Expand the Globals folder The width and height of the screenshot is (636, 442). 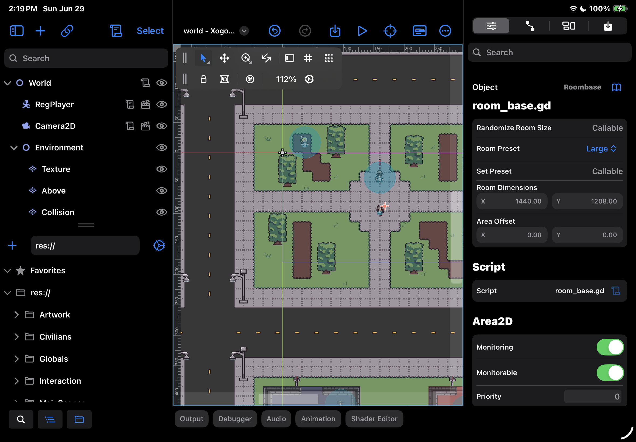(16, 359)
